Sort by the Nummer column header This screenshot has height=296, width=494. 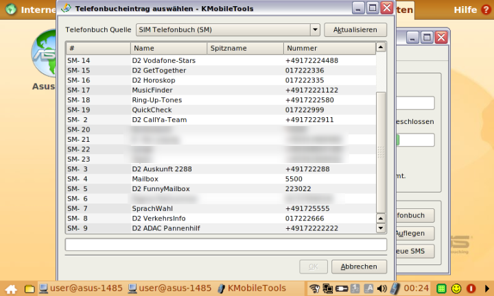click(329, 48)
